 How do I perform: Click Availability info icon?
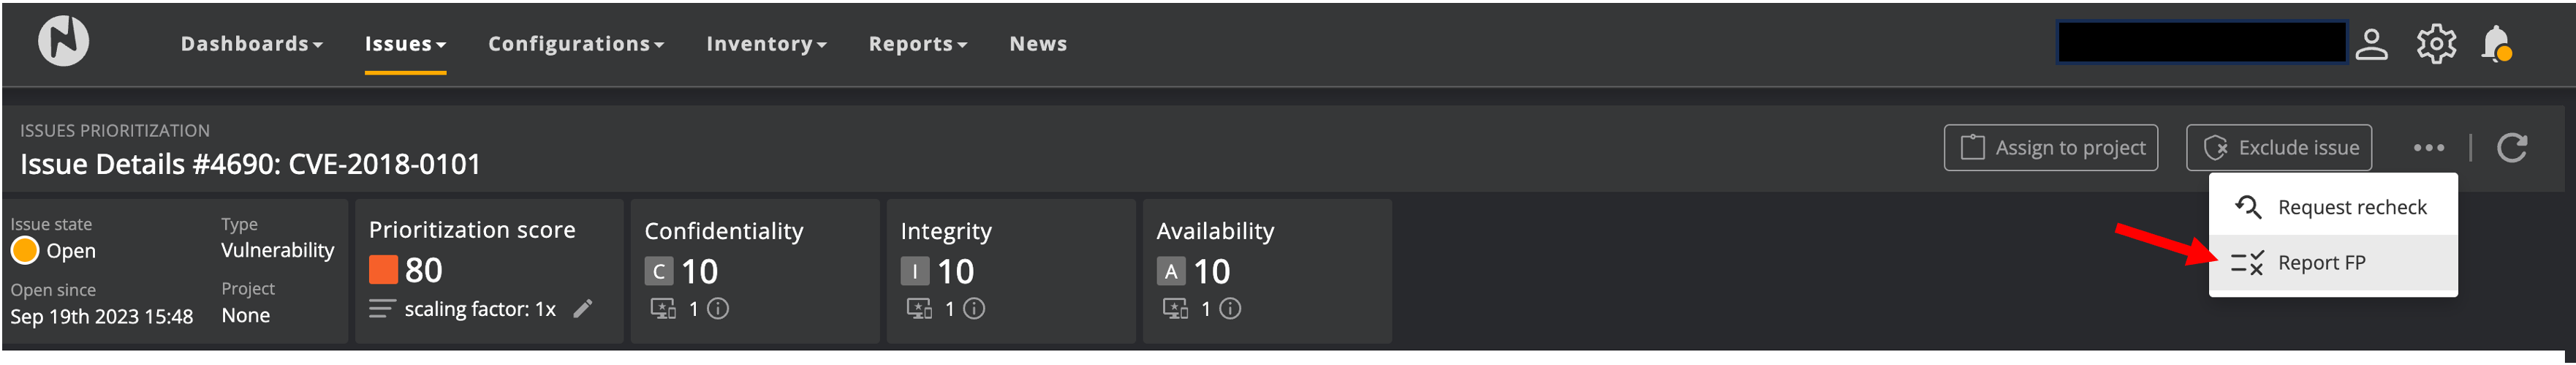(1230, 309)
